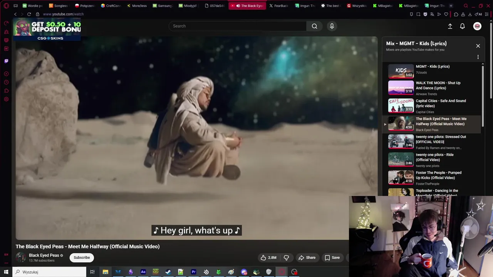Click the YouTube search magnifier button

[x=315, y=26]
